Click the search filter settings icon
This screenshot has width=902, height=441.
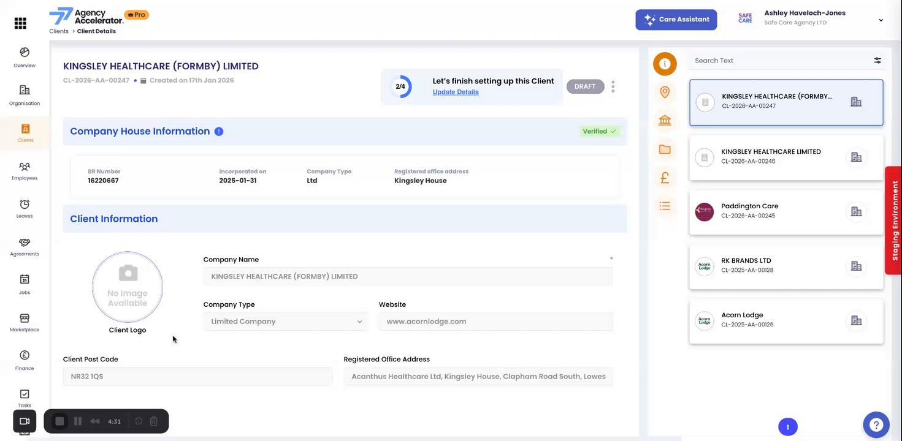[x=877, y=61]
